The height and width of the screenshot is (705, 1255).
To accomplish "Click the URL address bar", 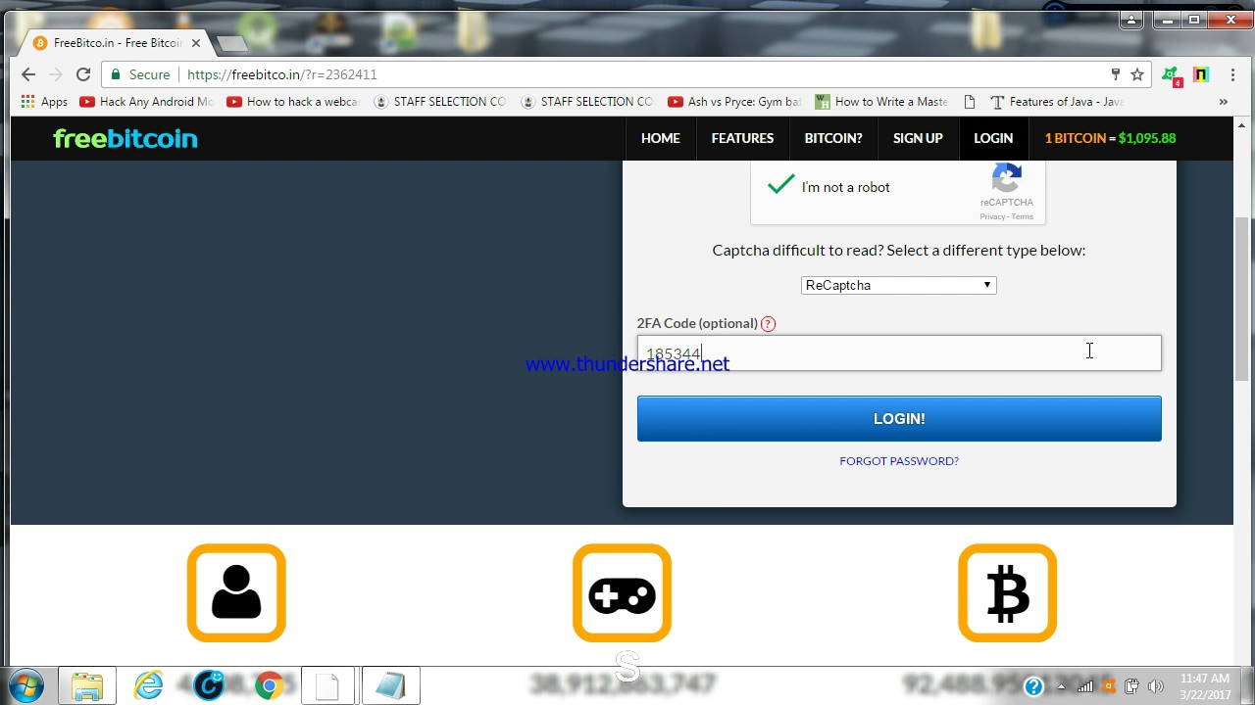I will click(x=627, y=74).
